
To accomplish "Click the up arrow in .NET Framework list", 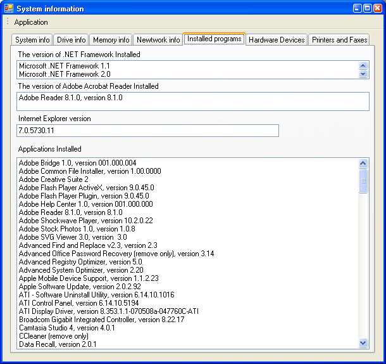I will [363, 65].
